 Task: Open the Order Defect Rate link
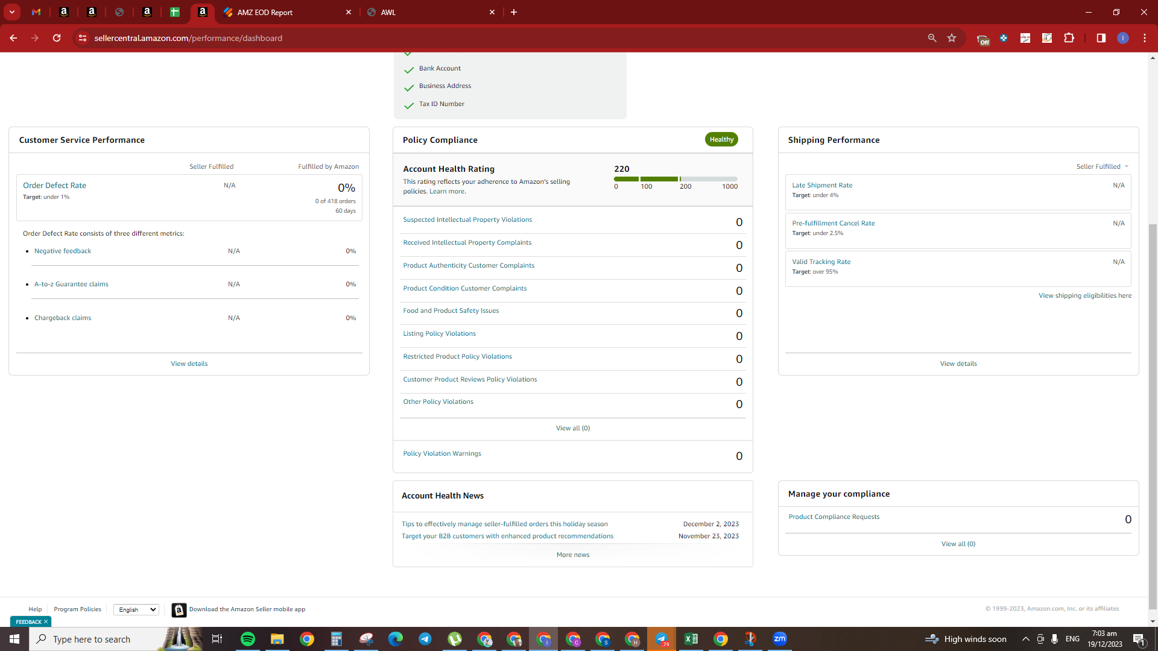(54, 185)
